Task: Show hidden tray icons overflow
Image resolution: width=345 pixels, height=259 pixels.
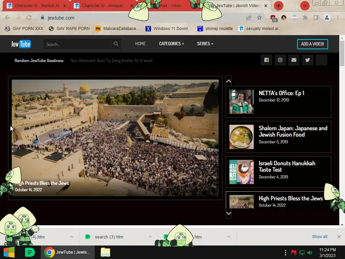Action: click(285, 253)
